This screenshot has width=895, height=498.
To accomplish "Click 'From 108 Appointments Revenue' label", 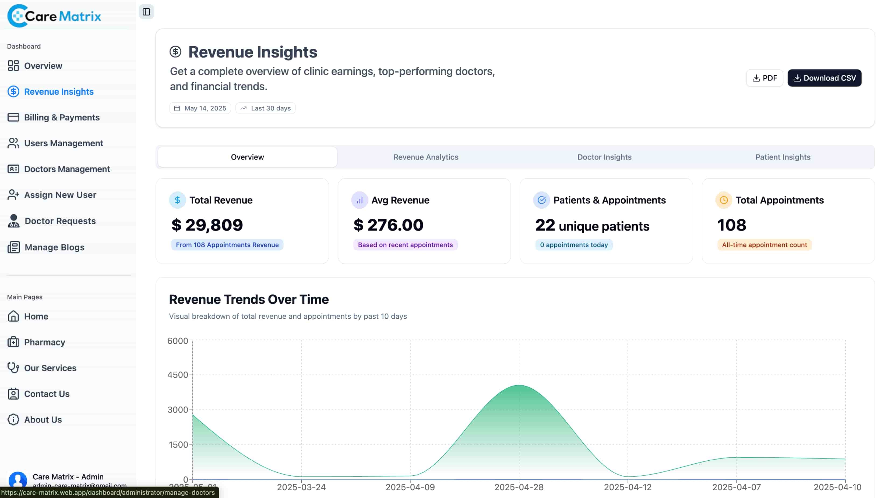I will 227,244.
